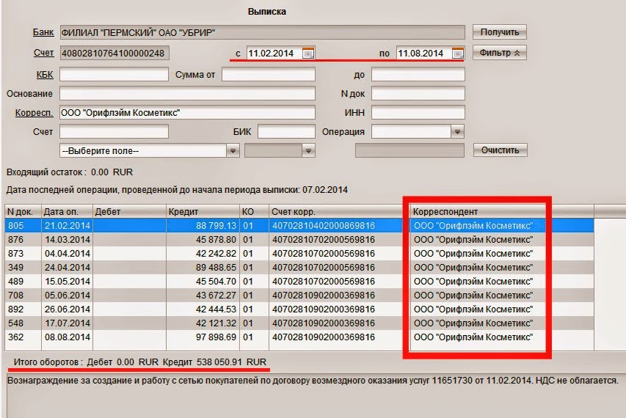Click account number field 40802810764100000248
Viewport: 626px width, 418px height.
(114, 53)
